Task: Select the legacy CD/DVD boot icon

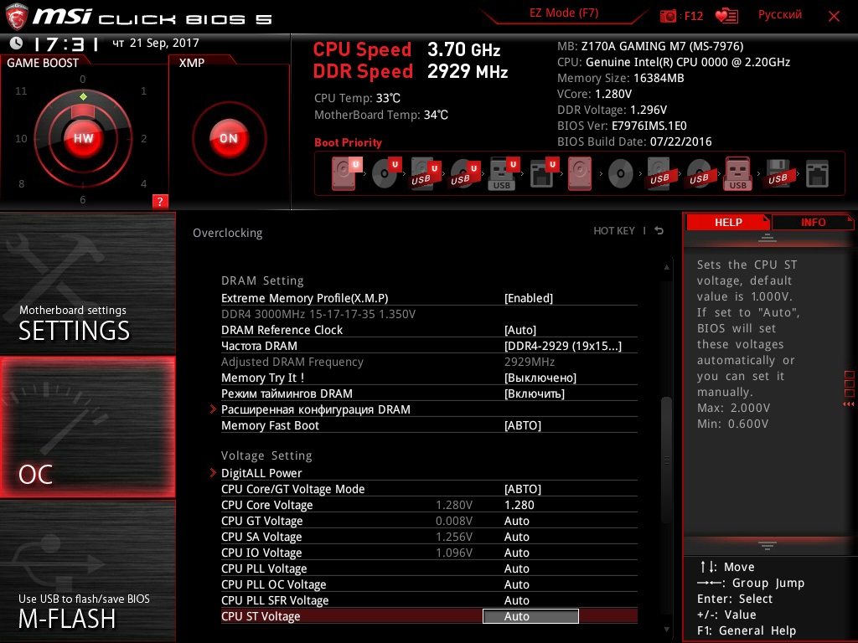Action: click(x=620, y=174)
